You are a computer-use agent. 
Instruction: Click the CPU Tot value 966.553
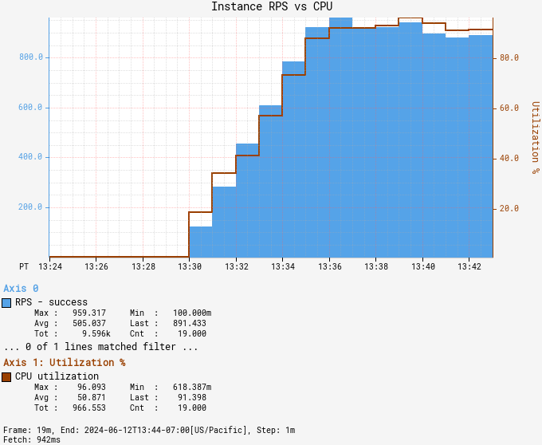pyautogui.click(x=89, y=408)
